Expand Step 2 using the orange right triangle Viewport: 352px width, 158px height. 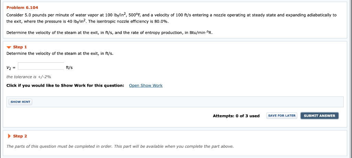coord(9,136)
